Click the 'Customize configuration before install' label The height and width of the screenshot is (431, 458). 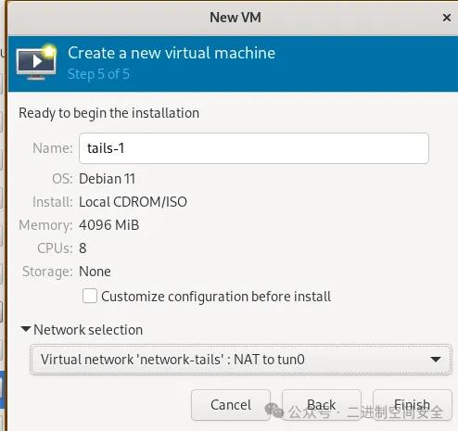point(216,297)
